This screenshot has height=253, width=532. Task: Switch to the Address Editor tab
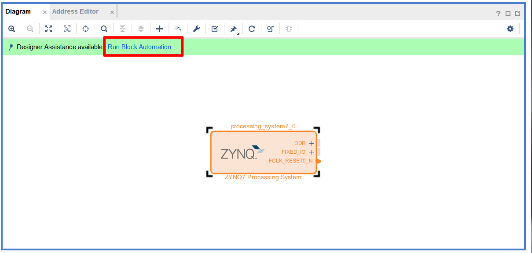pos(75,11)
